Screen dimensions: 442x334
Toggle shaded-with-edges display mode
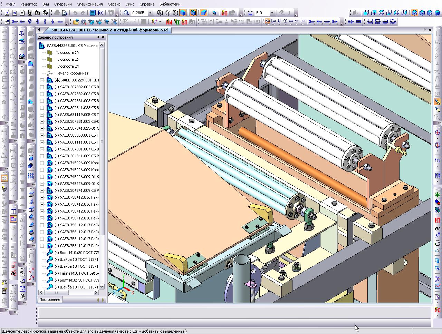pyautogui.click(x=193, y=13)
